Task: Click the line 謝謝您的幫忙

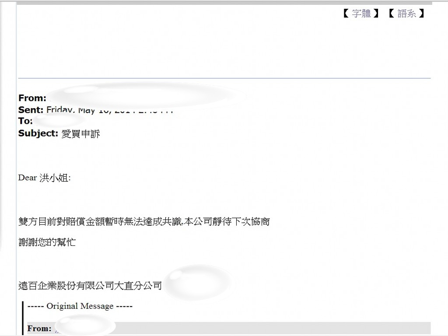Action: tap(47, 242)
